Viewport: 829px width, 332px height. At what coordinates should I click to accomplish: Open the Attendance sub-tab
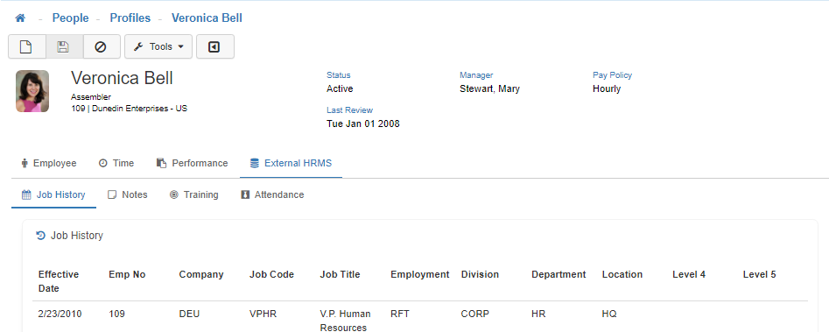coord(272,194)
